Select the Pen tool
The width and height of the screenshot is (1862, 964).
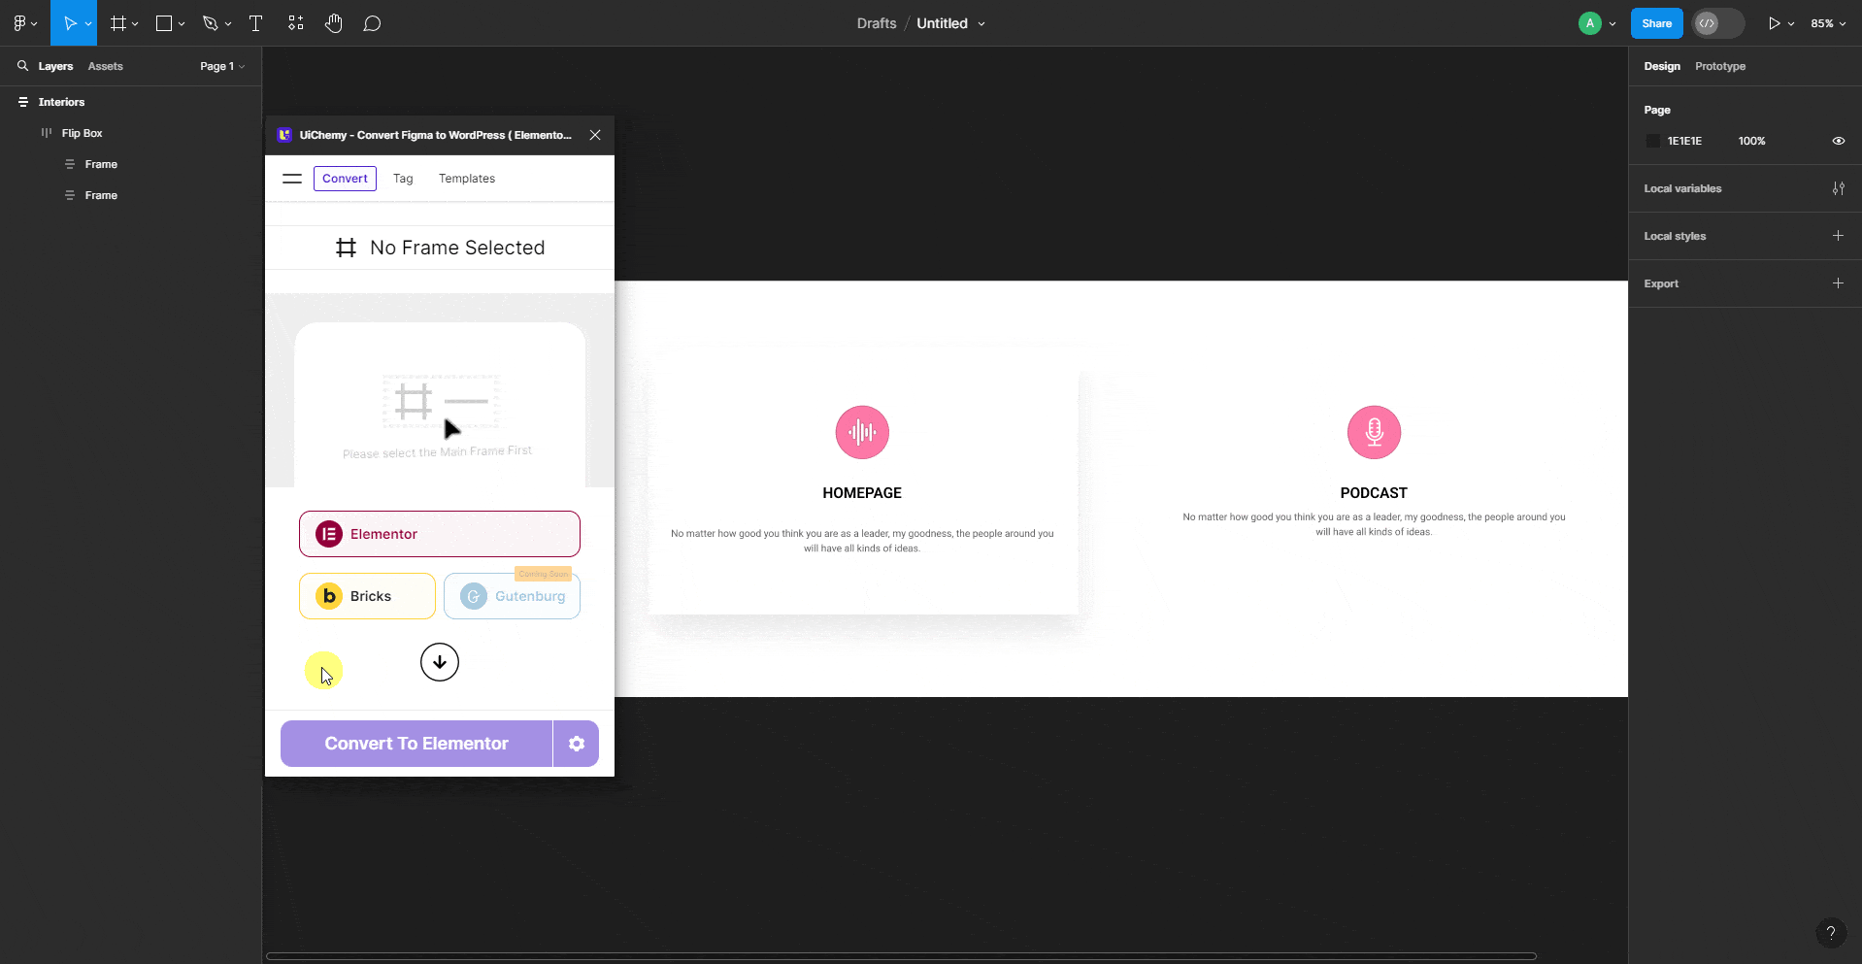pos(211,22)
